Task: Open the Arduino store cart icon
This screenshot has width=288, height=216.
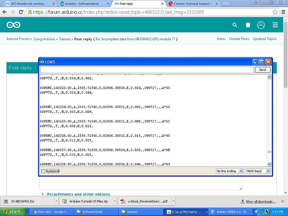Action: click(x=248, y=25)
